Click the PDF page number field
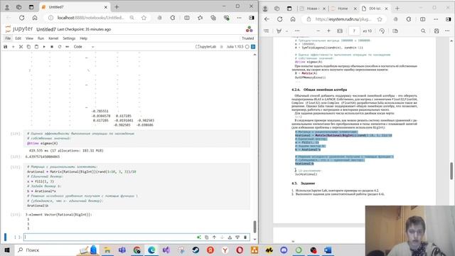This screenshot has width=455, height=256. point(354,31)
